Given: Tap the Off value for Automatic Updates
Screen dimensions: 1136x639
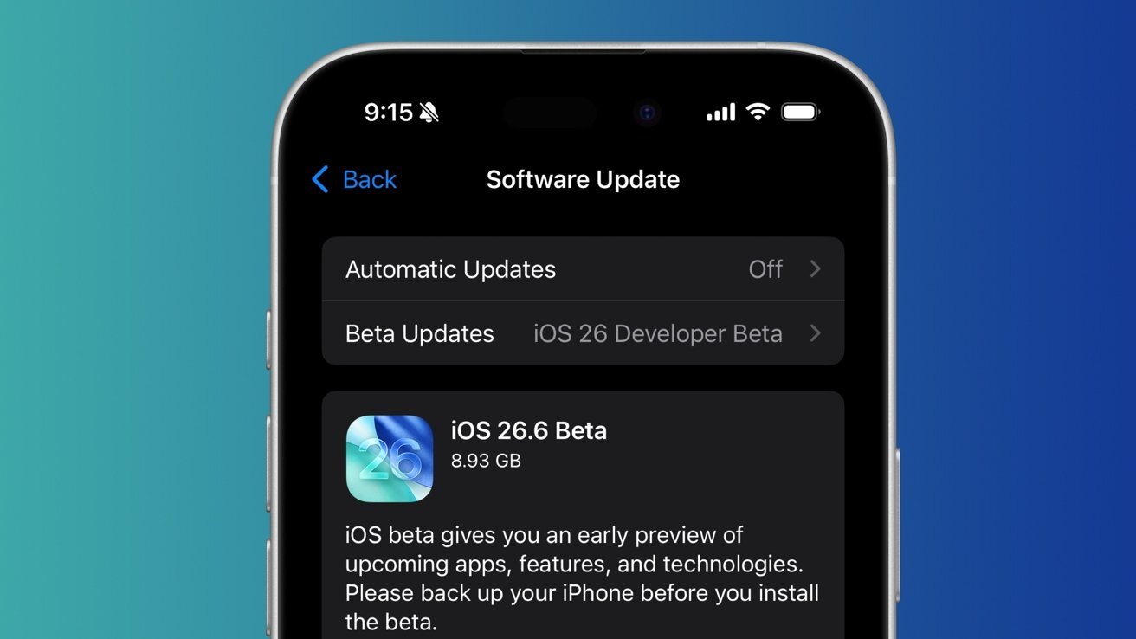Looking at the screenshot, I should (x=765, y=269).
